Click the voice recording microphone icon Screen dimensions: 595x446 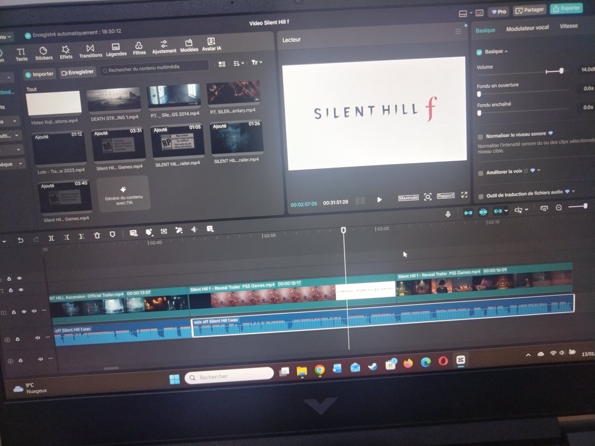click(448, 214)
